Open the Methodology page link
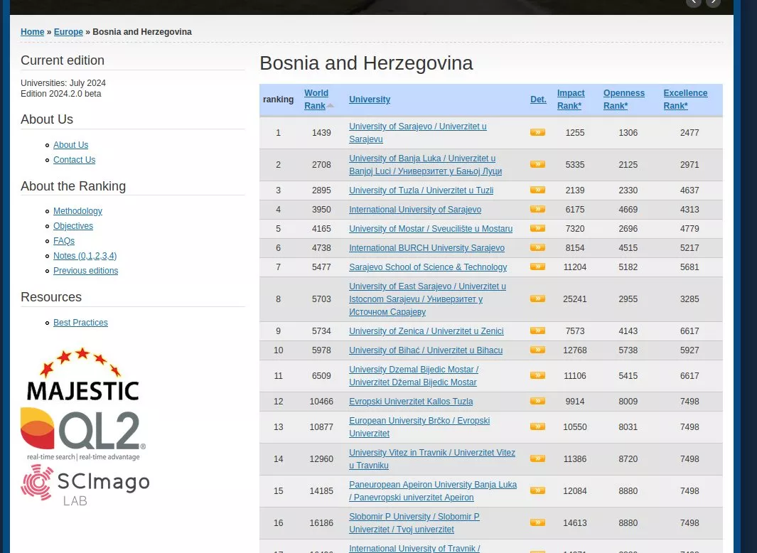 [x=77, y=211]
